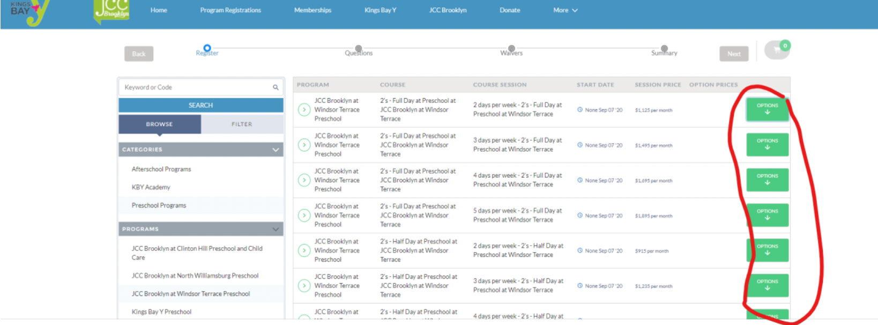The width and height of the screenshot is (878, 325).
Task: Click the Summary step marker
Action: coord(664,48)
